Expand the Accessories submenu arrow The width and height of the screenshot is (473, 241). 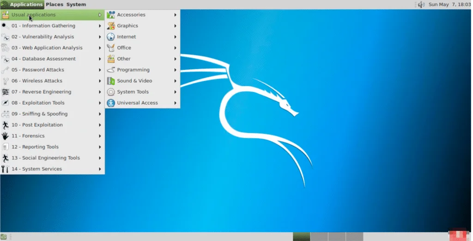(175, 15)
